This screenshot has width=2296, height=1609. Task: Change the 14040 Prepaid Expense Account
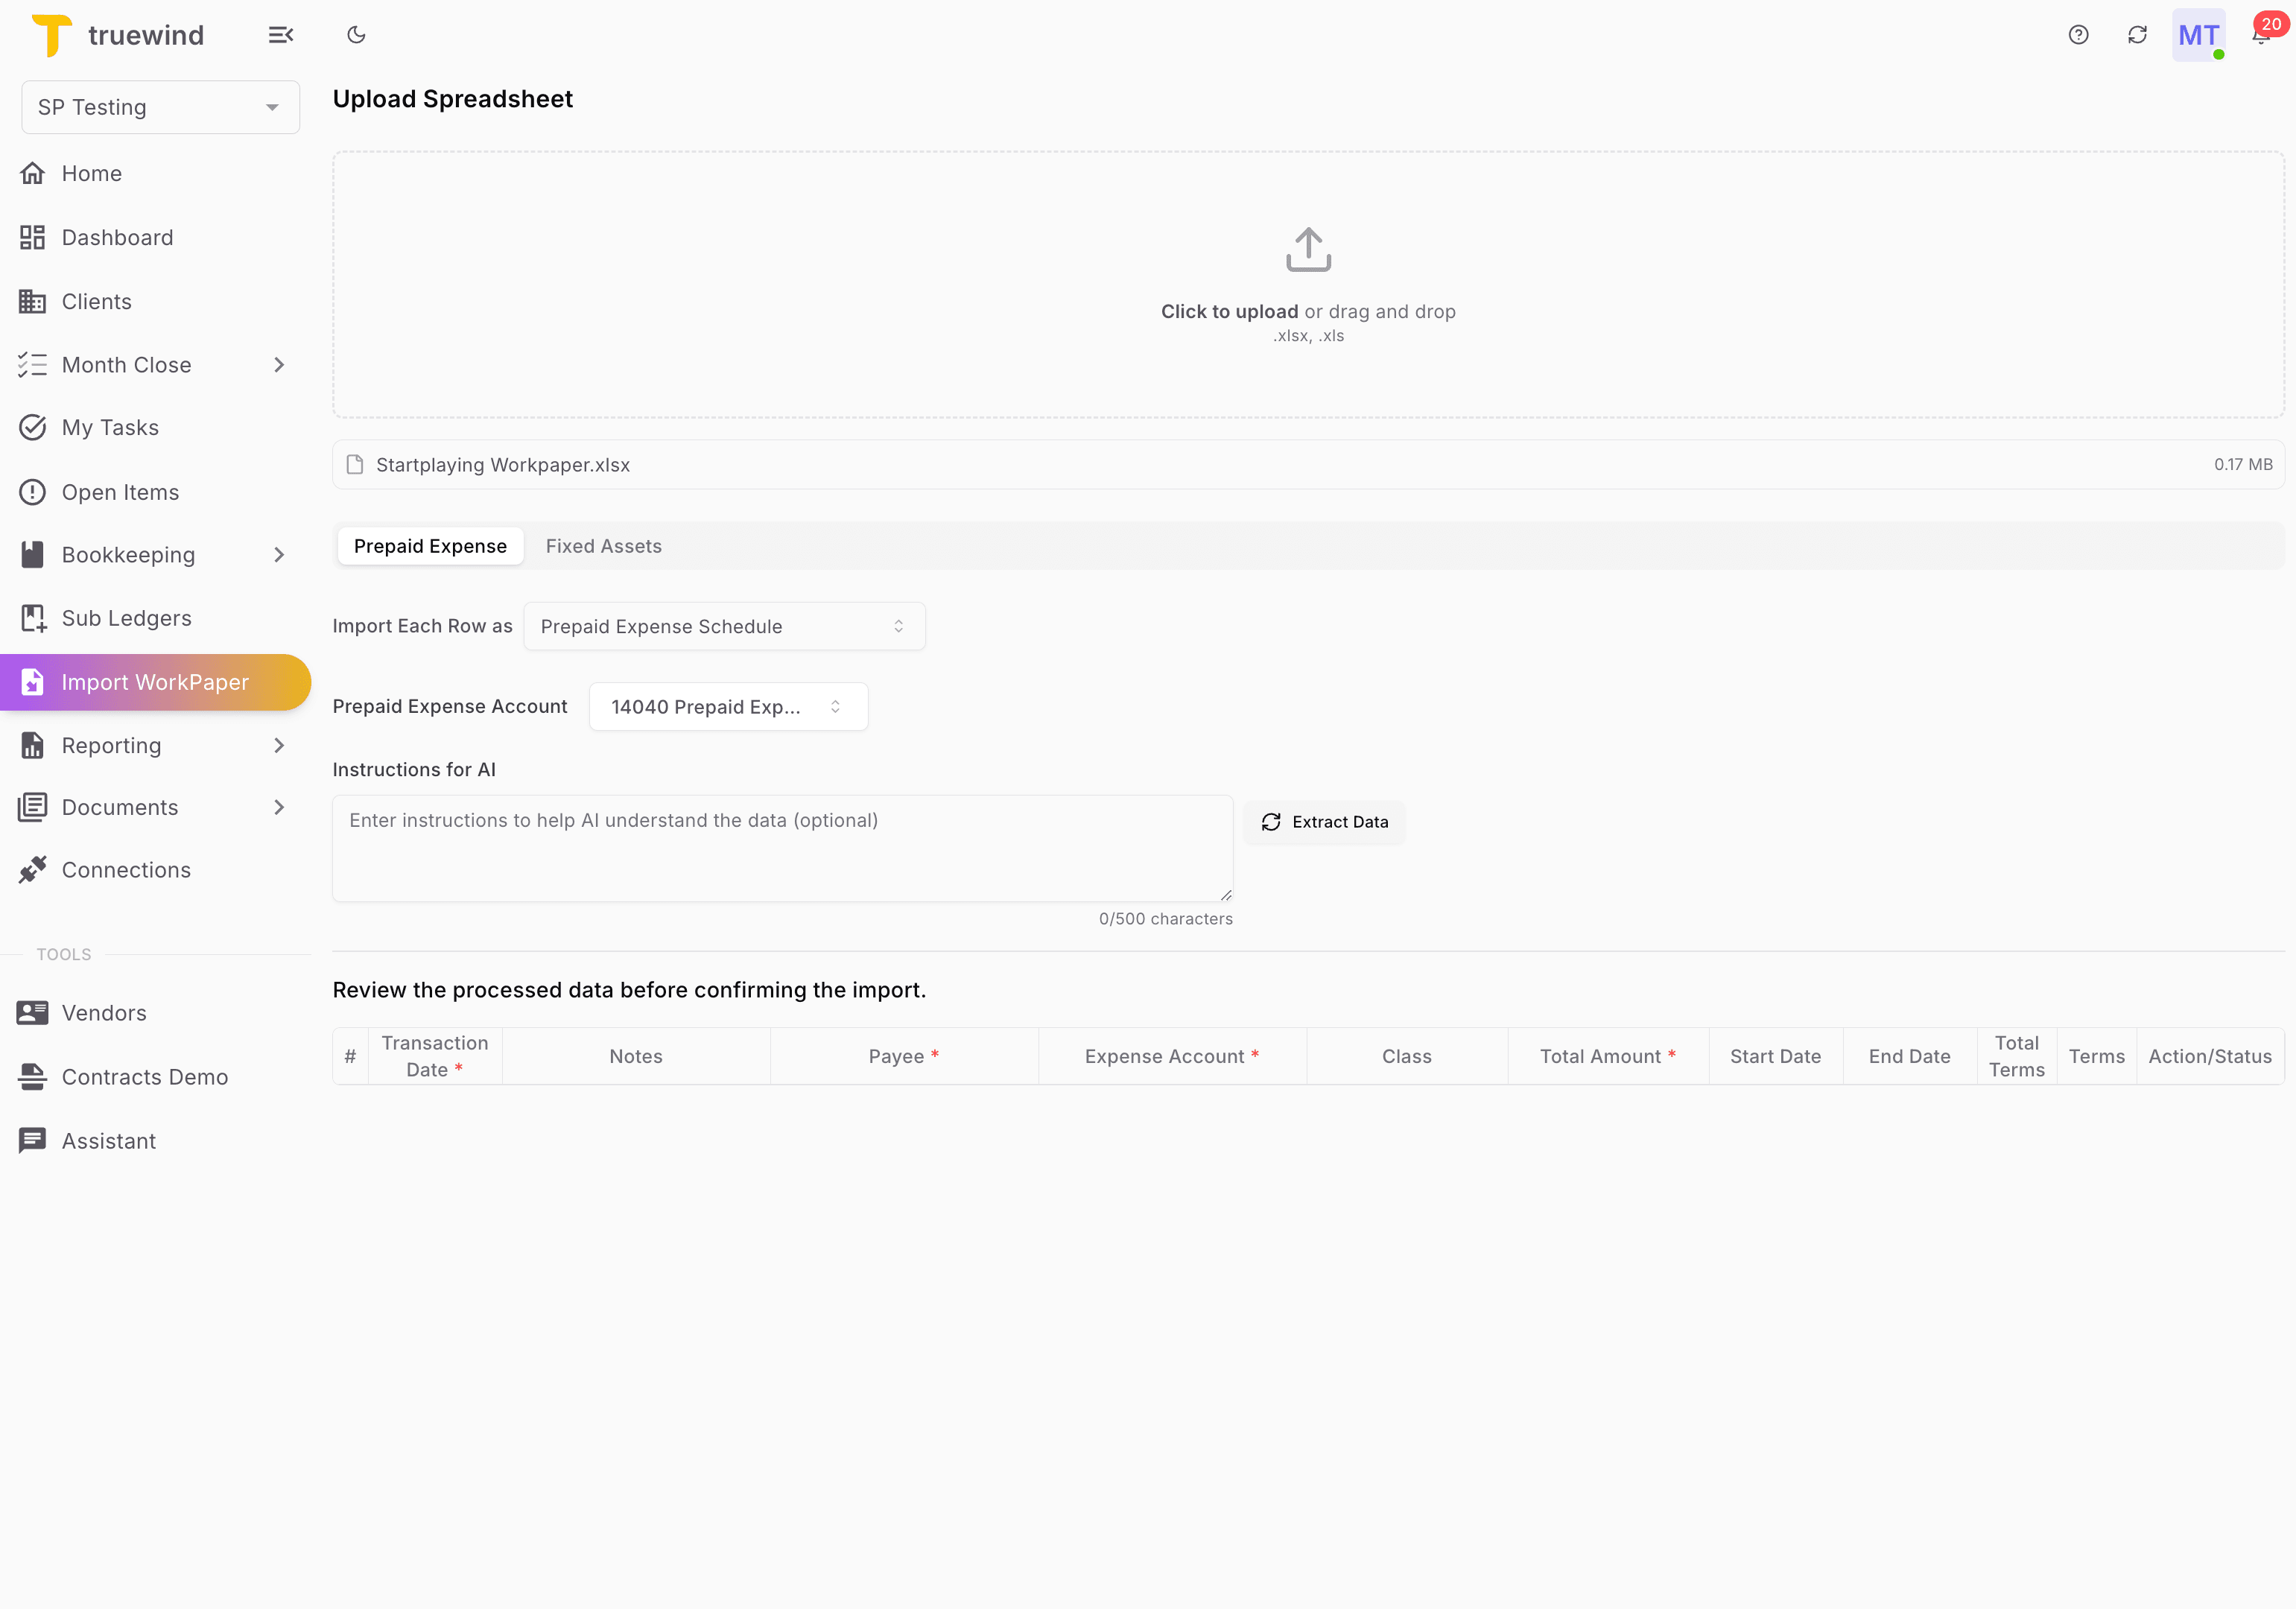[x=728, y=706]
